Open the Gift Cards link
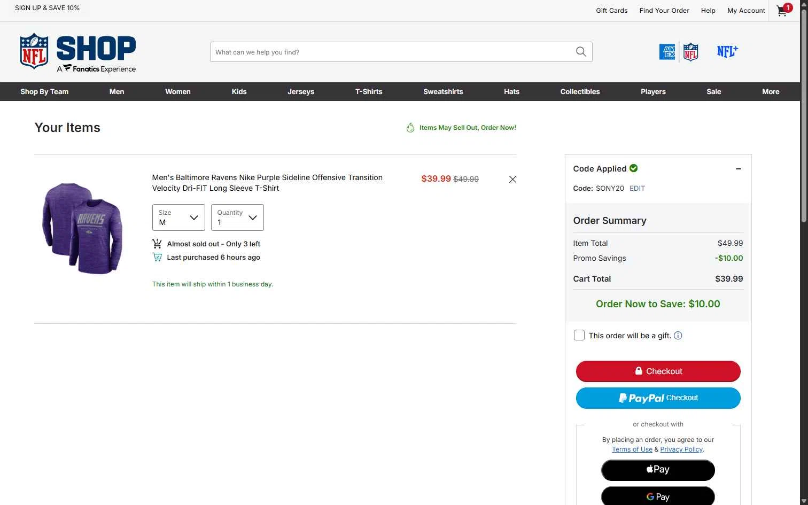 tap(612, 11)
